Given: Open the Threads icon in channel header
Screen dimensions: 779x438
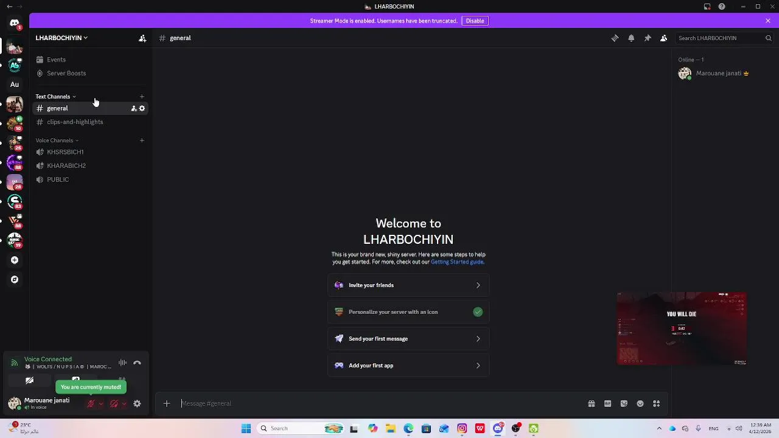Looking at the screenshot, I should 615,38.
